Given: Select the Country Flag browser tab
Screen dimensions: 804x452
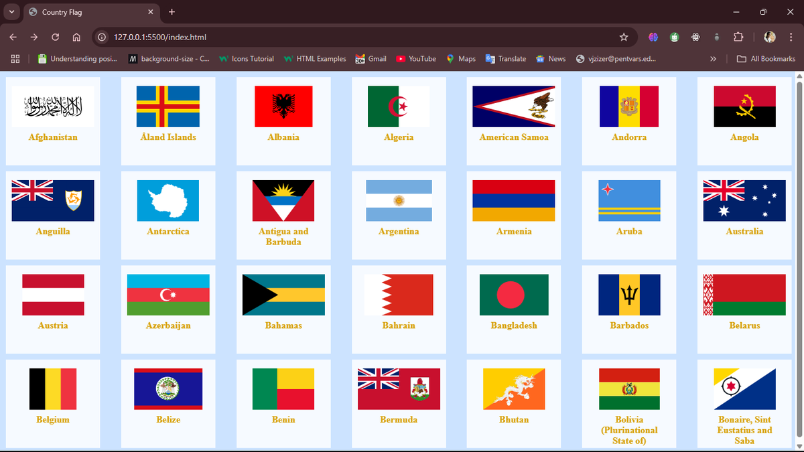Looking at the screenshot, I should [80, 12].
